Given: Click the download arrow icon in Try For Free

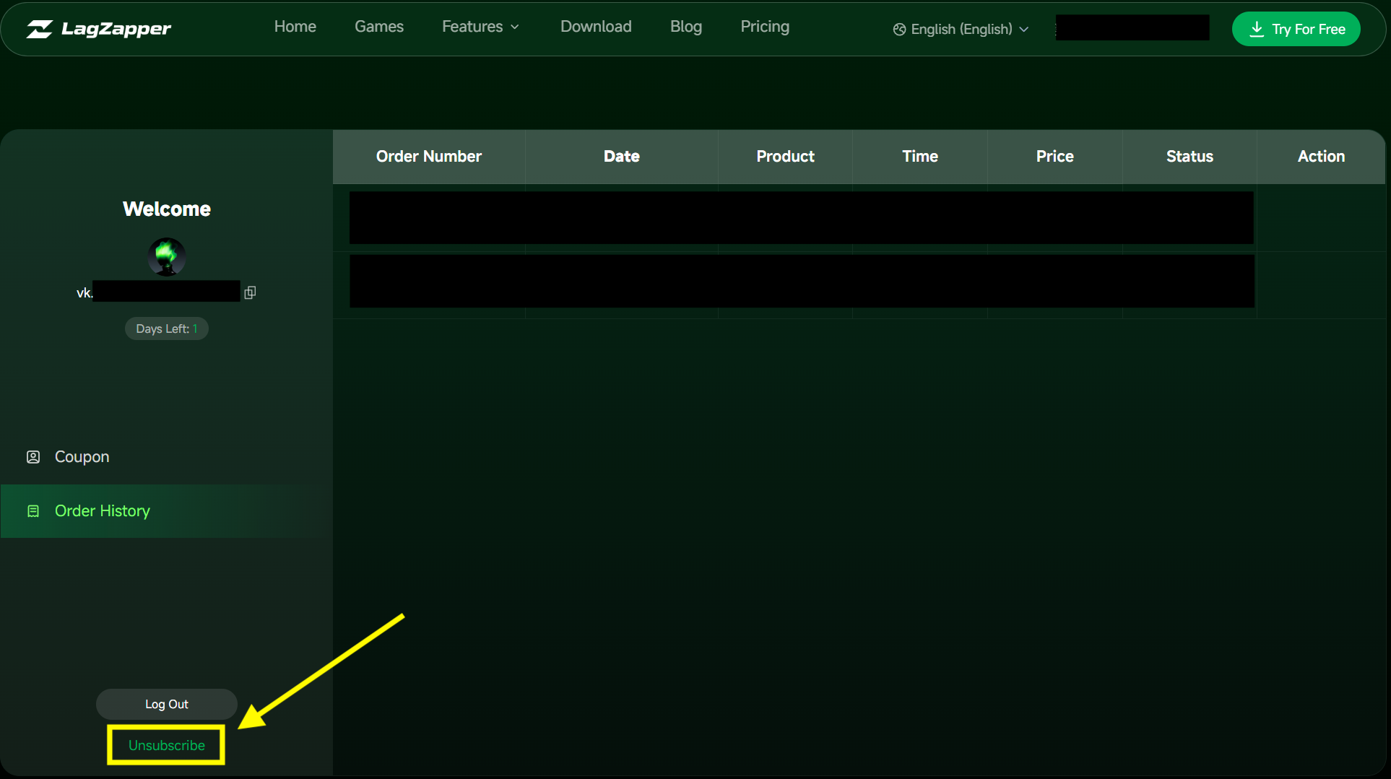Looking at the screenshot, I should click(1257, 29).
